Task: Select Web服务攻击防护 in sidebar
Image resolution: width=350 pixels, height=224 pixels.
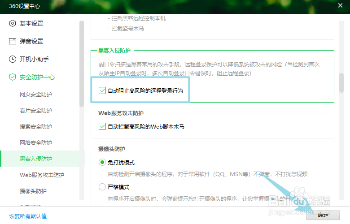Action: click(42, 175)
